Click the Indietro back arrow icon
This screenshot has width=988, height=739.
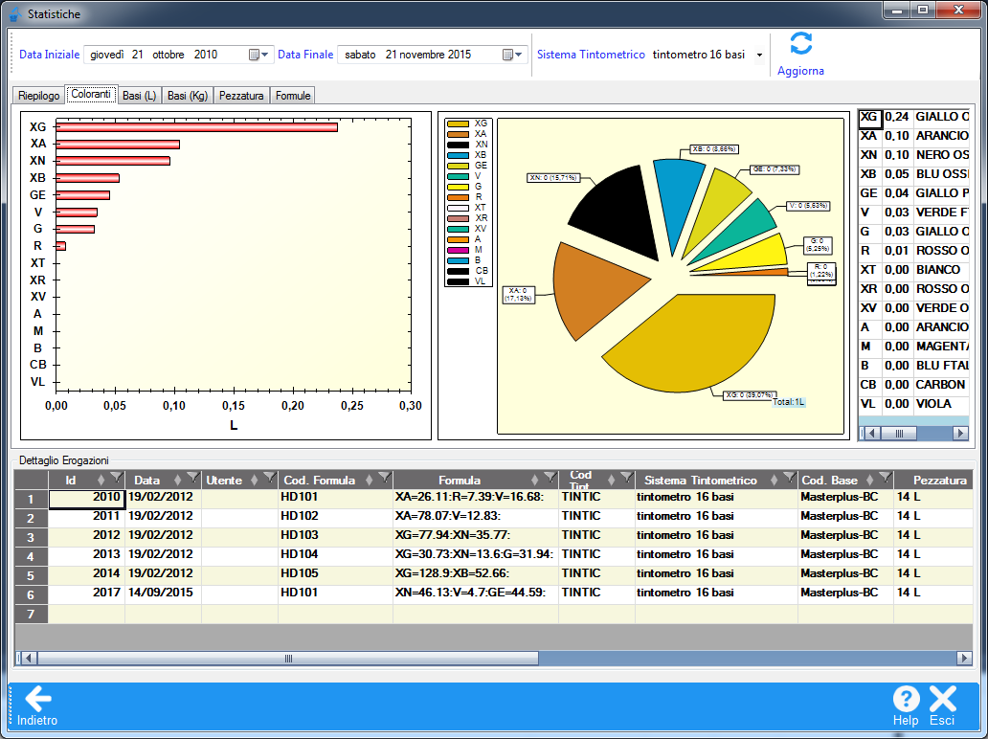(37, 699)
